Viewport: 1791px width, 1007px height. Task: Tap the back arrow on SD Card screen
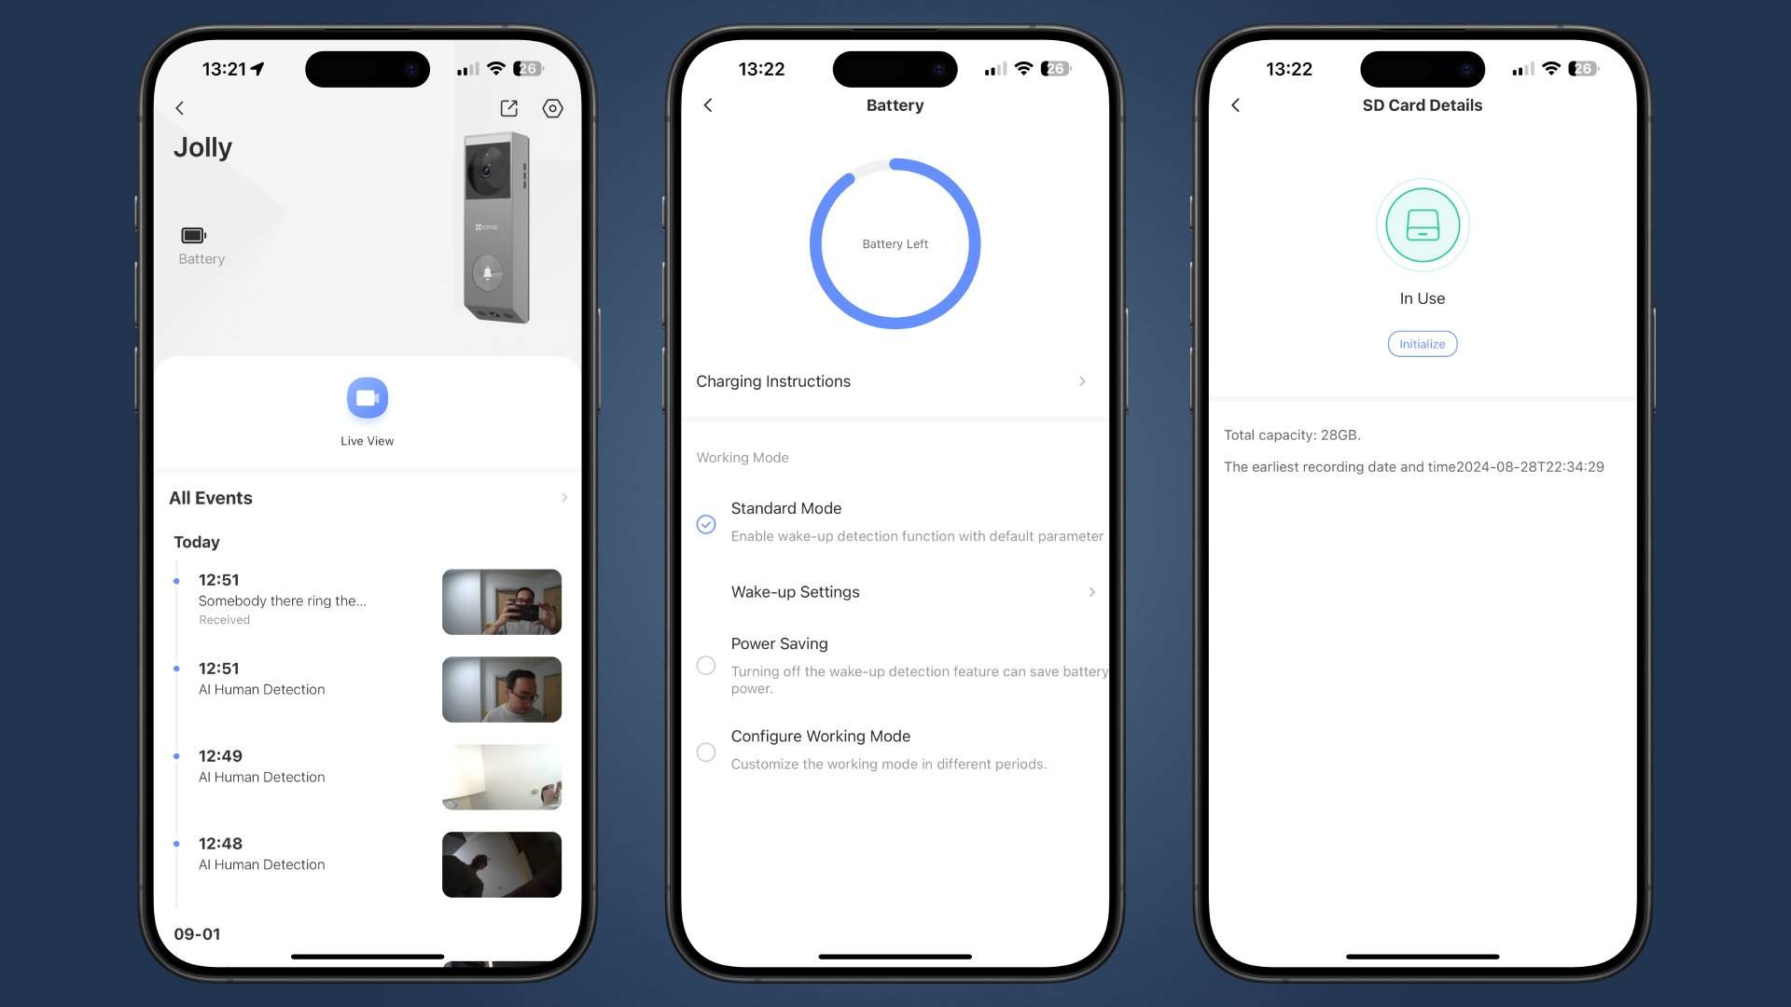tap(1236, 104)
